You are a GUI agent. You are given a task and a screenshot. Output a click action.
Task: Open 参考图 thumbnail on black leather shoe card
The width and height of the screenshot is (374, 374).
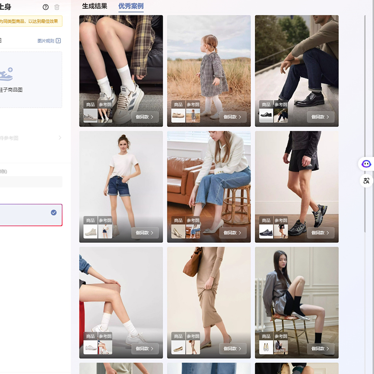point(281,115)
